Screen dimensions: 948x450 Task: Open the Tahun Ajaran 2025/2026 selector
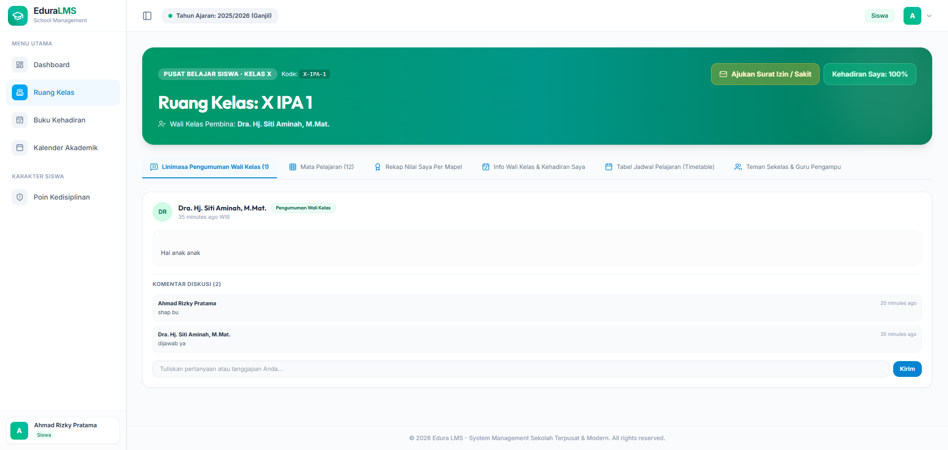(220, 16)
